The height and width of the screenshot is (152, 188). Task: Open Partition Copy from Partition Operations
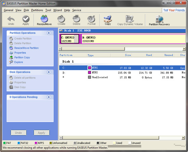point(22,57)
